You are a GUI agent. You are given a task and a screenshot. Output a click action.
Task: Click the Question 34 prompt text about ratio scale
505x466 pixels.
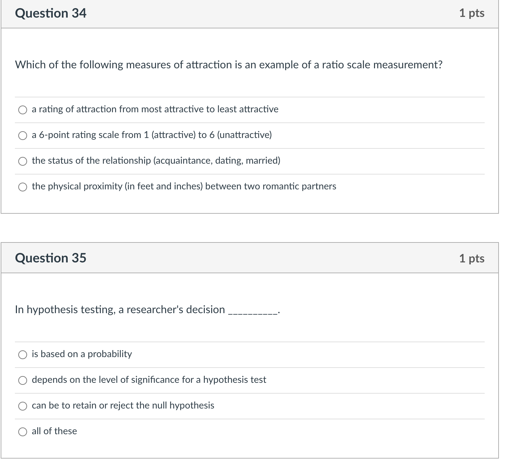pos(229,65)
